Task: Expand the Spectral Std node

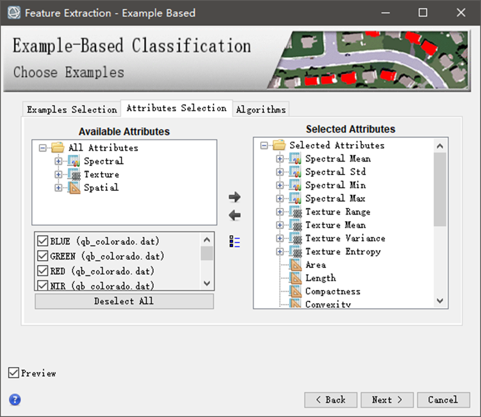Action: click(x=280, y=172)
